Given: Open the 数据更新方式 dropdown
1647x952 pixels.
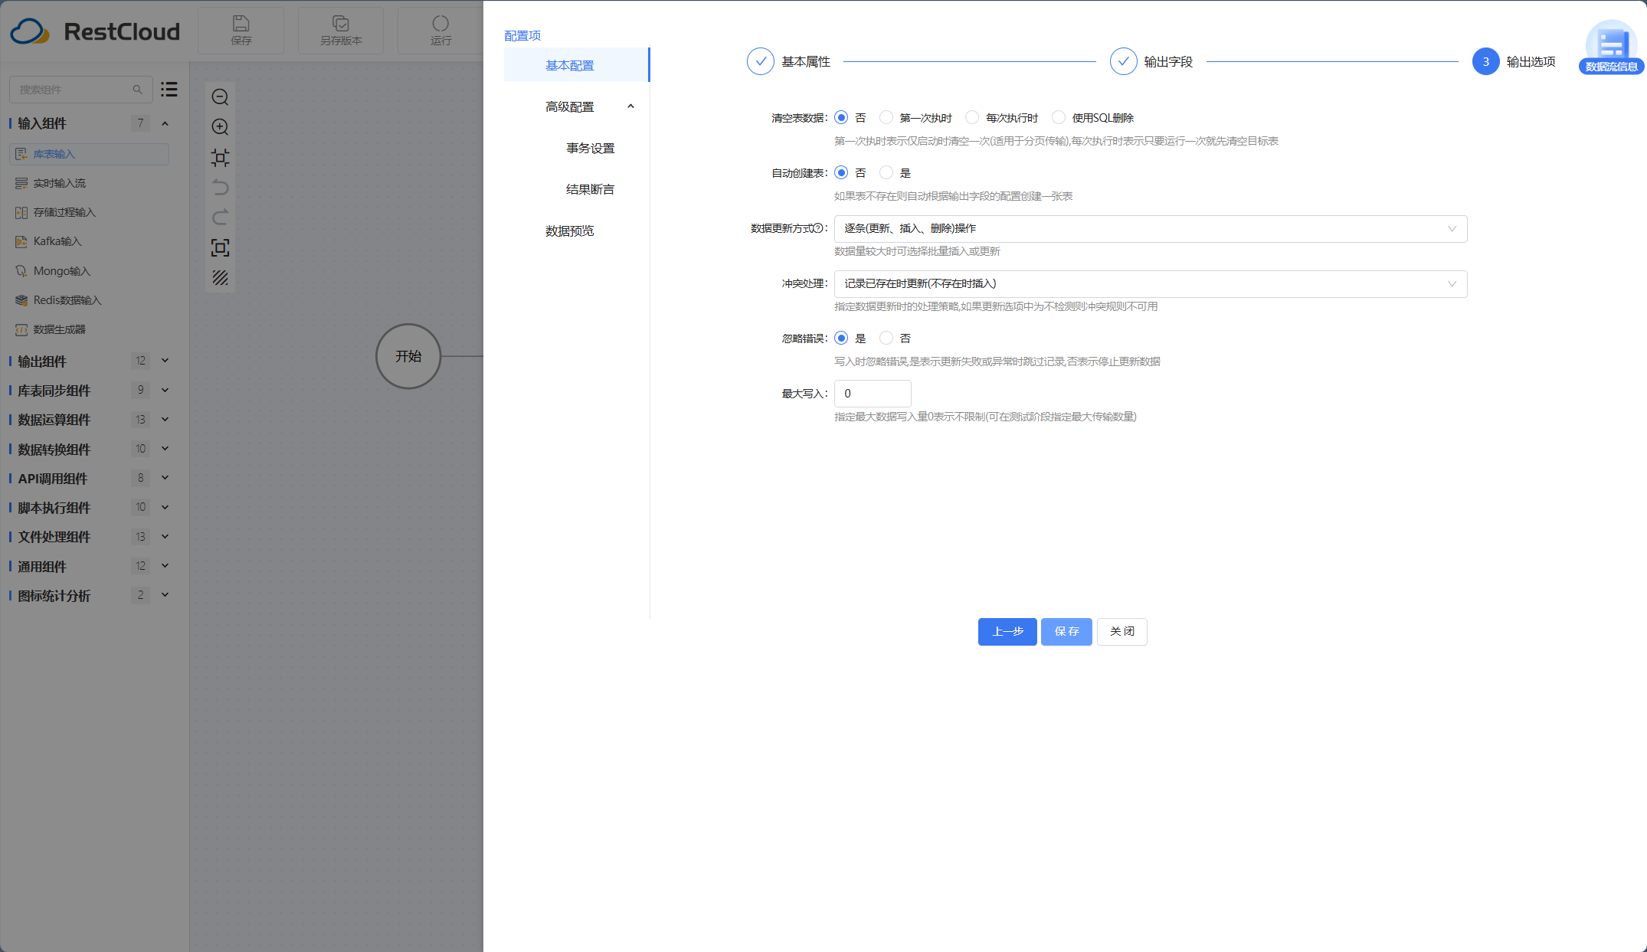Looking at the screenshot, I should pos(1151,229).
